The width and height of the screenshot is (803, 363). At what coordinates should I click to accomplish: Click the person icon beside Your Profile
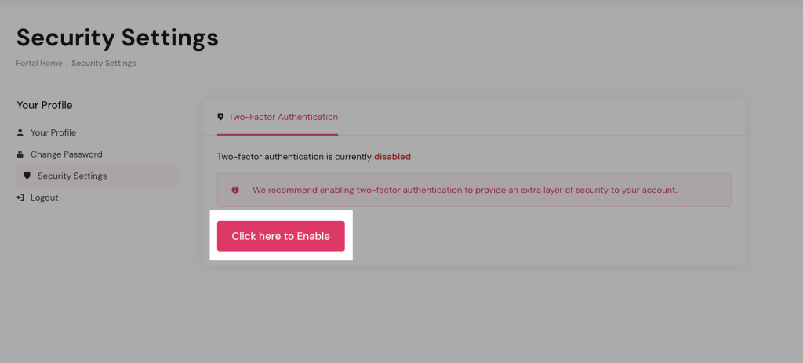[x=20, y=132]
